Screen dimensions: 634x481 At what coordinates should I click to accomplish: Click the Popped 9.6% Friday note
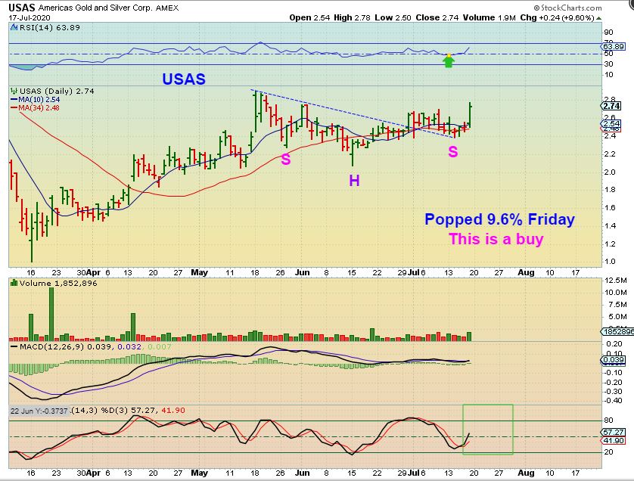pyautogui.click(x=500, y=219)
